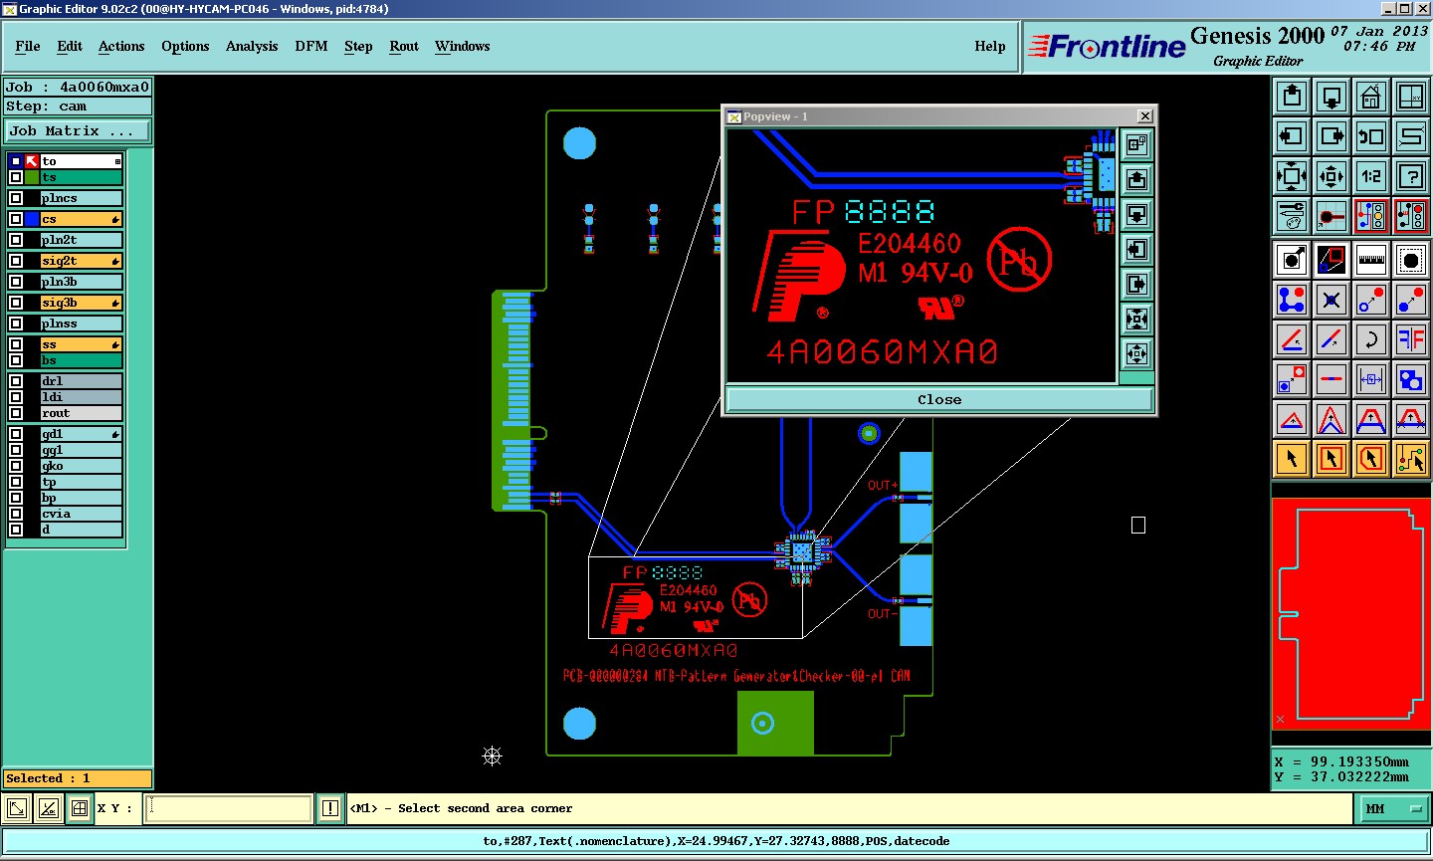Open the Step menu

click(358, 47)
